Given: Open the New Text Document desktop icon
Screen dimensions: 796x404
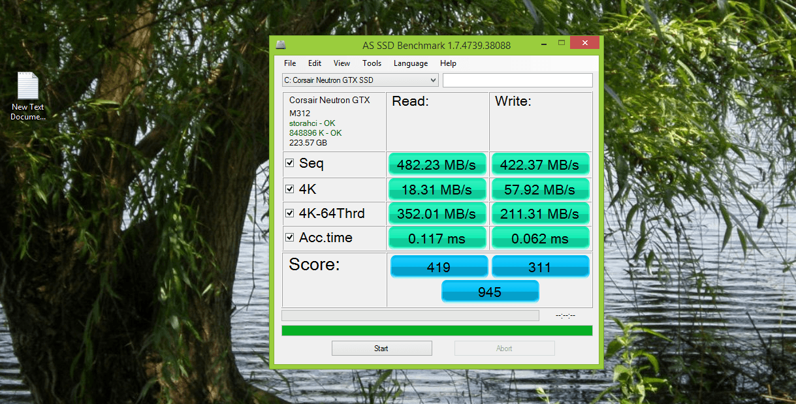Looking at the screenshot, I should [28, 96].
